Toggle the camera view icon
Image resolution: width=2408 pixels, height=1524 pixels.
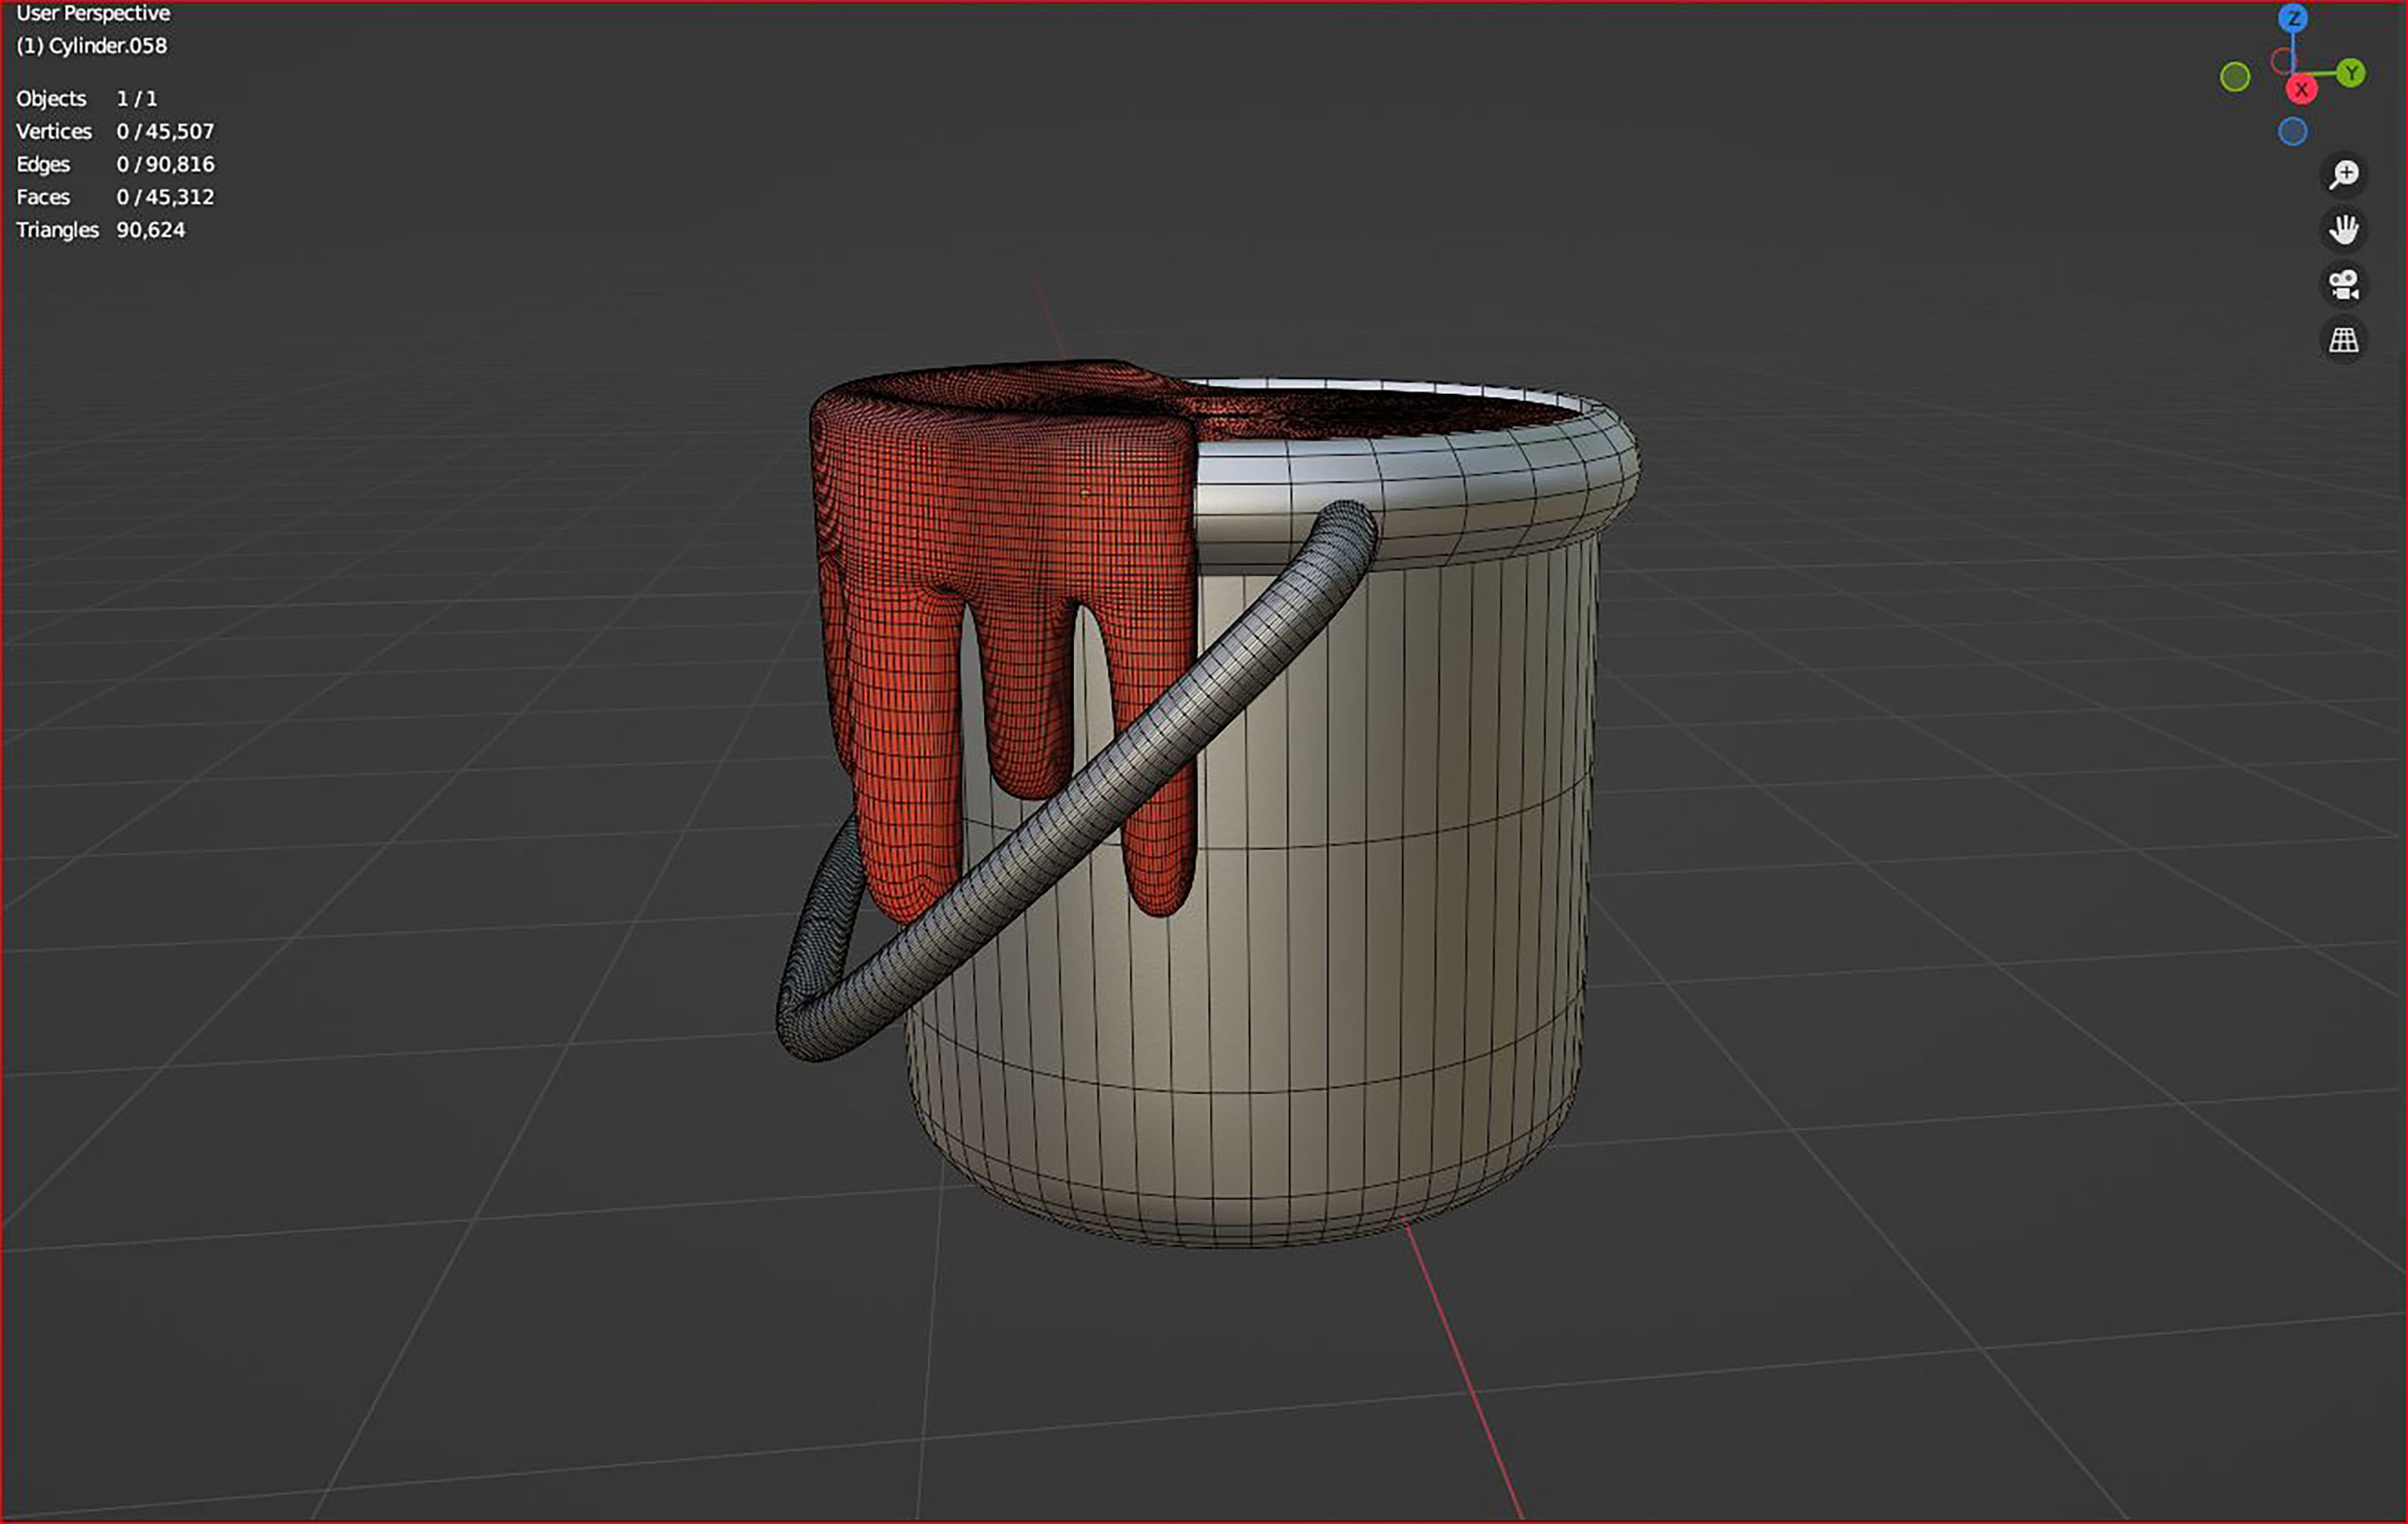pyautogui.click(x=2343, y=284)
